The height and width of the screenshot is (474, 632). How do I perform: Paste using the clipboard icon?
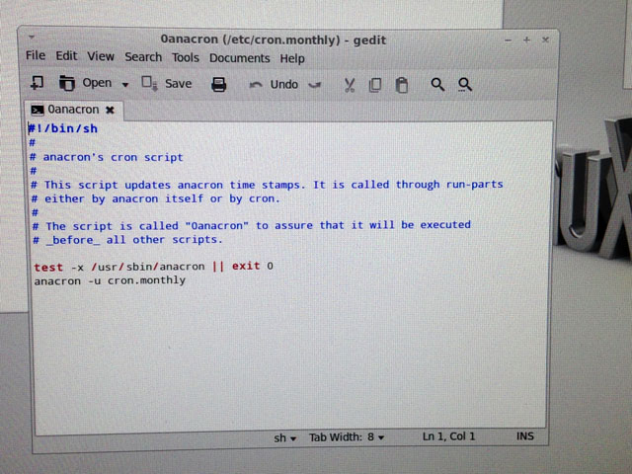coord(402,85)
